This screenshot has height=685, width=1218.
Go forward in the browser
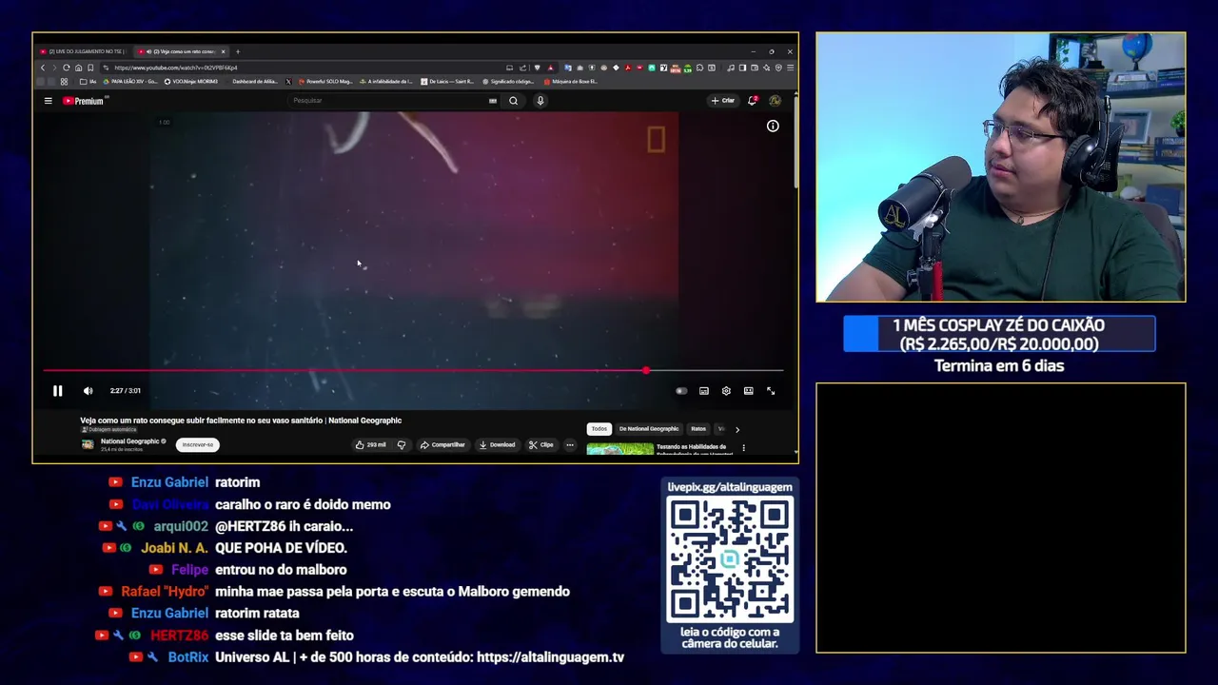(x=54, y=68)
